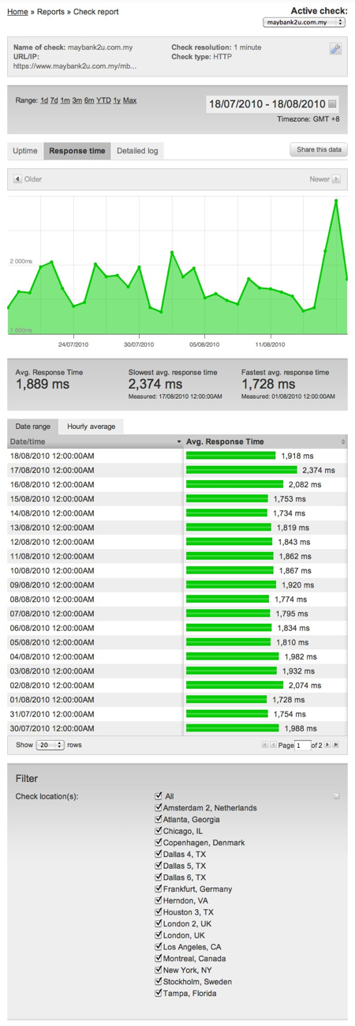Toggle Copenhagen, Denmark checkbox
This screenshot has width=355, height=1026.
pyautogui.click(x=159, y=843)
